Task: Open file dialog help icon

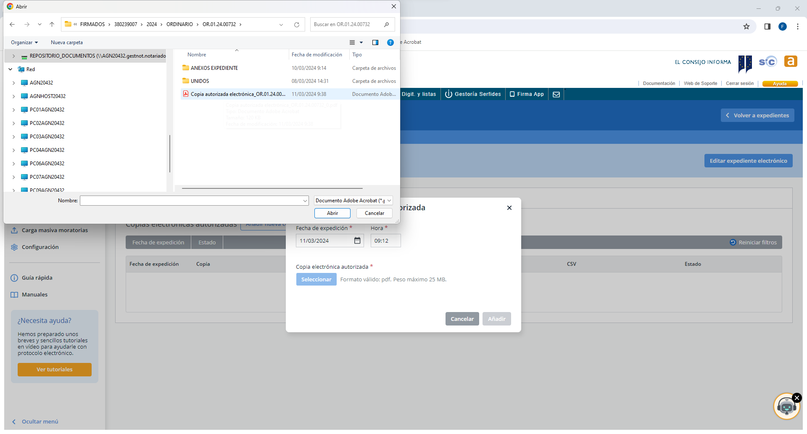Action: coord(390,42)
